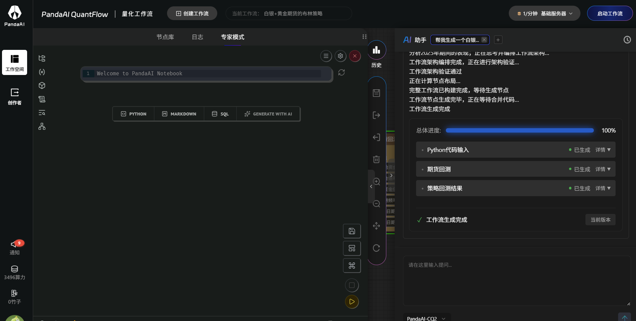Click the save icon in the canvas toolbar
The height and width of the screenshot is (321, 636).
(377, 93)
